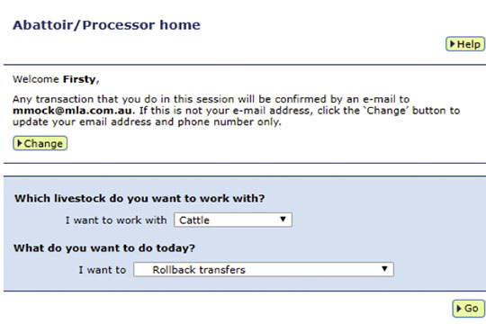Click Change to update email address
Screen dimensions: 486x324
pyautogui.click(x=40, y=143)
